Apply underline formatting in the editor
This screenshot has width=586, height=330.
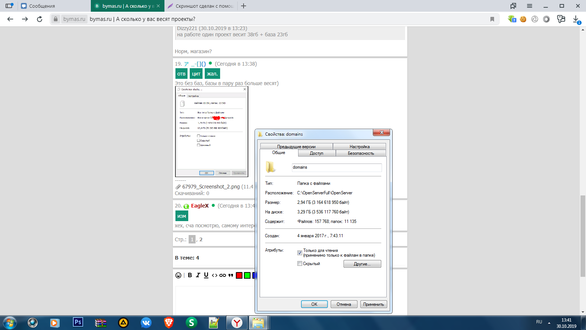(206, 275)
